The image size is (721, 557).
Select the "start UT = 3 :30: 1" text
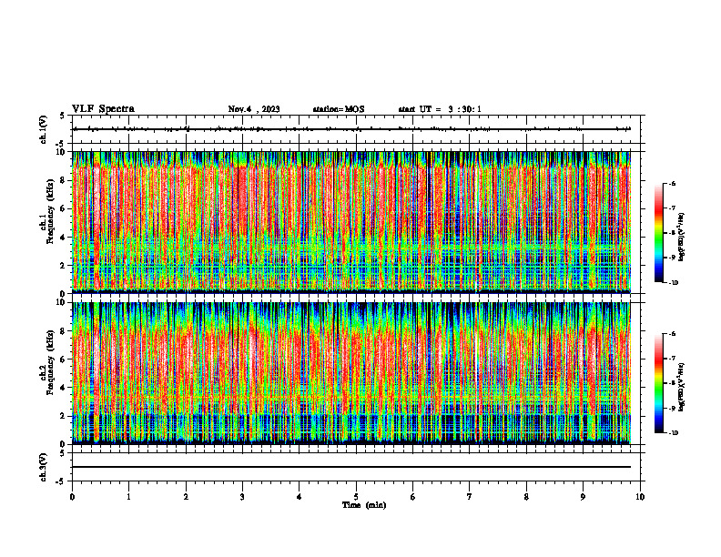point(440,109)
